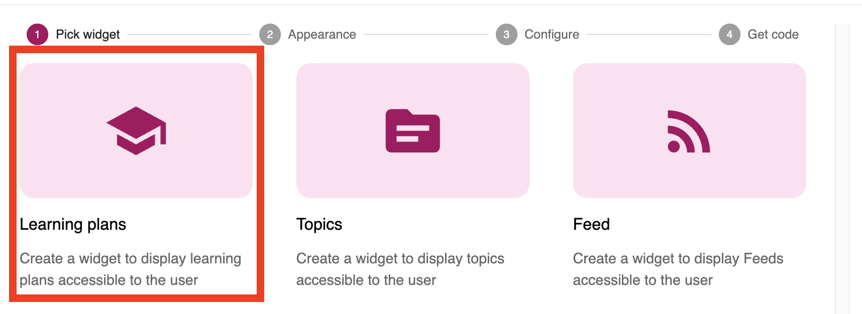Image resolution: width=862 pixels, height=314 pixels.
Task: Click the RSS Feed icon
Action: pyautogui.click(x=689, y=131)
